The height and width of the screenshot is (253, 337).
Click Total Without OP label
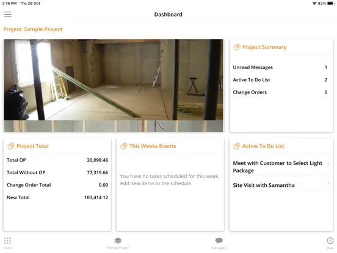(x=26, y=172)
